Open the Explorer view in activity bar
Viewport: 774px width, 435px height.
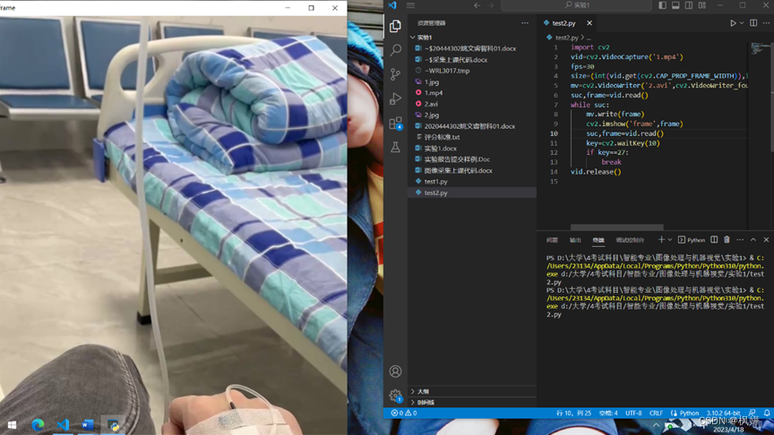point(395,26)
